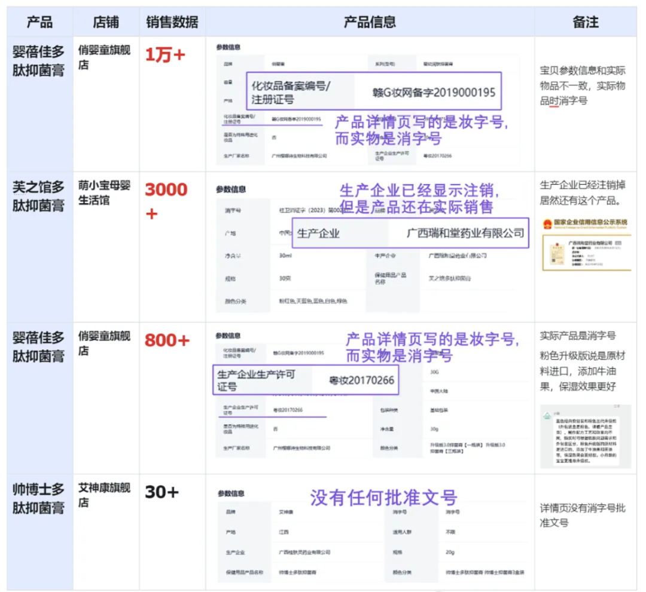Viewport: 646px width, 592px height.
Task: Click the 广西瑞和堂药业有限公司 highlighted callout box
Action: coord(410,232)
